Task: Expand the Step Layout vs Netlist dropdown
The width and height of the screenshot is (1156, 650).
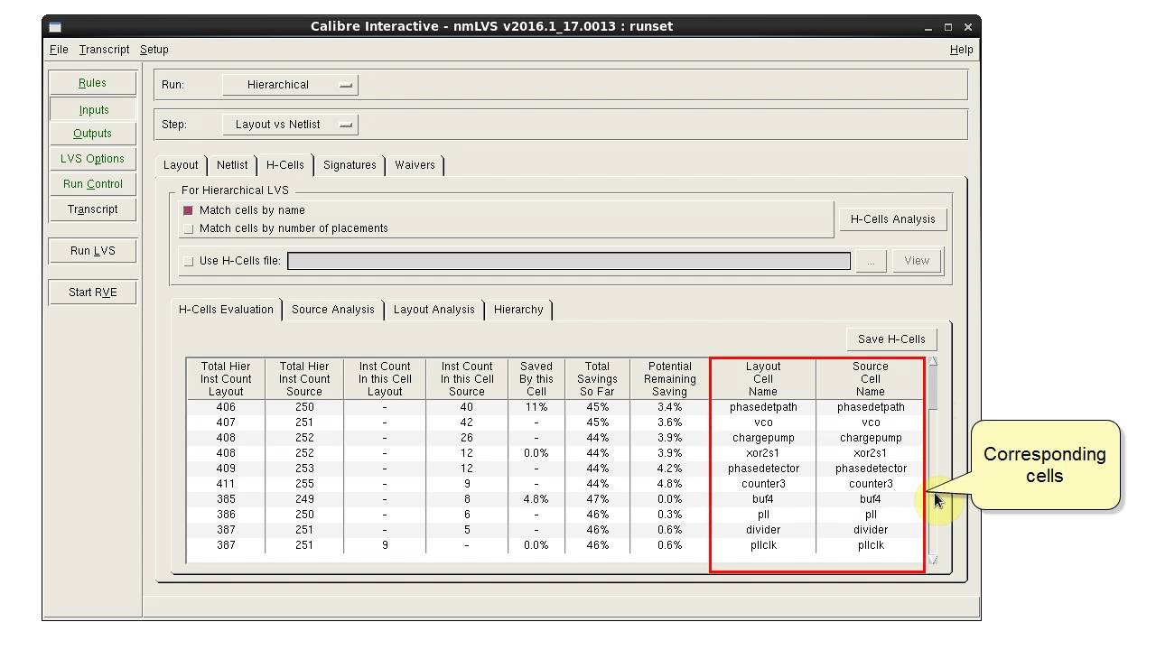Action: 290,125
